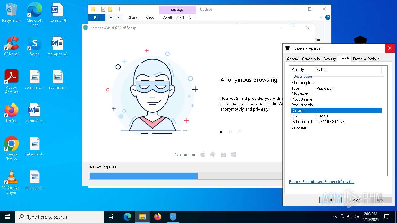This screenshot has width=397, height=223.
Task: Open Quick Access Toolbar customize dropdown
Action: (116, 9)
